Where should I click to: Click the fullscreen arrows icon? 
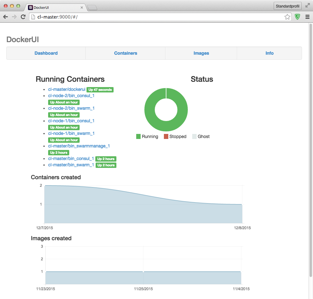pyautogui.click(x=307, y=6)
